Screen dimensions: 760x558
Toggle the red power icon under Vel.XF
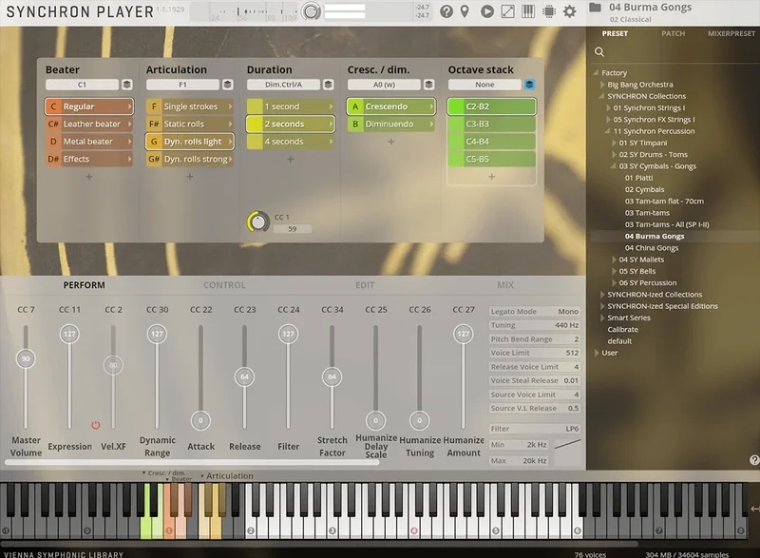click(x=96, y=425)
